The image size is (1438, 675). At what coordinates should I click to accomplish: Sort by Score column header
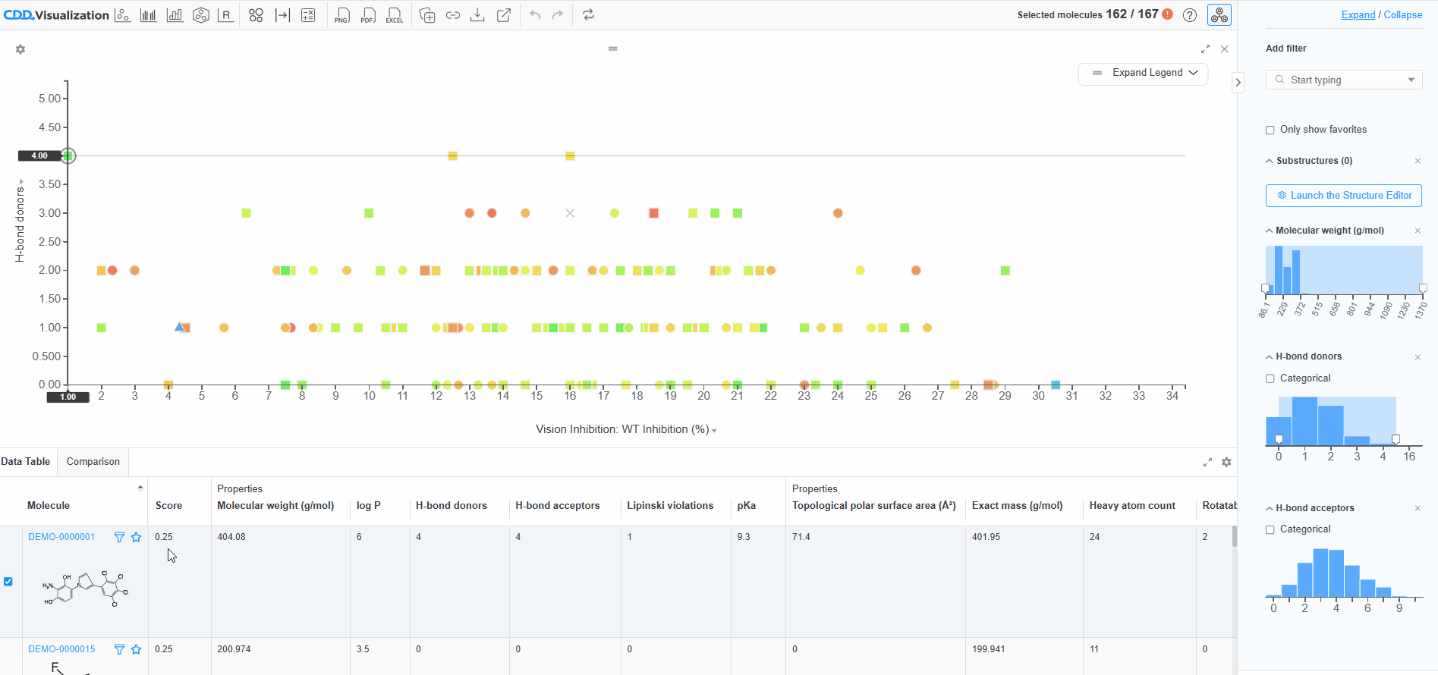(168, 505)
